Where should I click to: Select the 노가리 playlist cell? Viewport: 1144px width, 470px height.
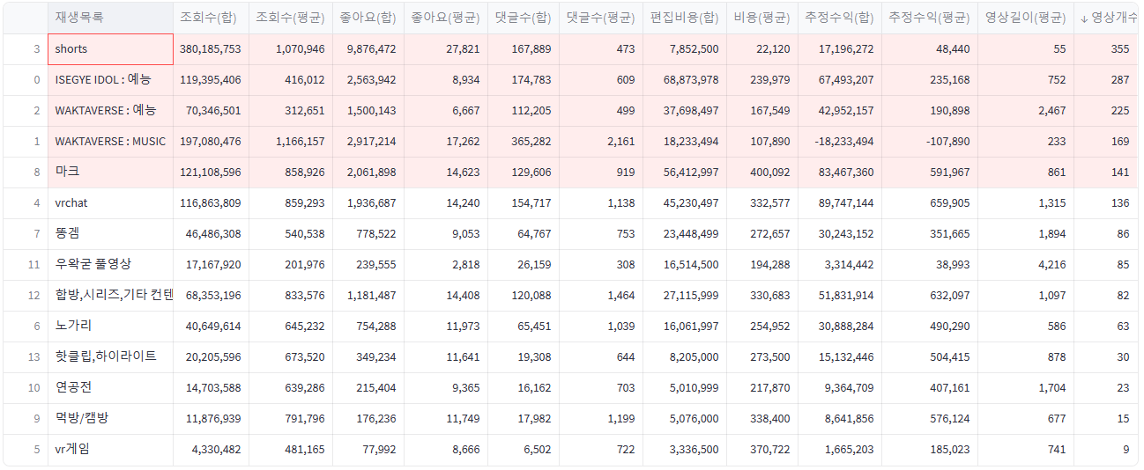click(x=110, y=327)
